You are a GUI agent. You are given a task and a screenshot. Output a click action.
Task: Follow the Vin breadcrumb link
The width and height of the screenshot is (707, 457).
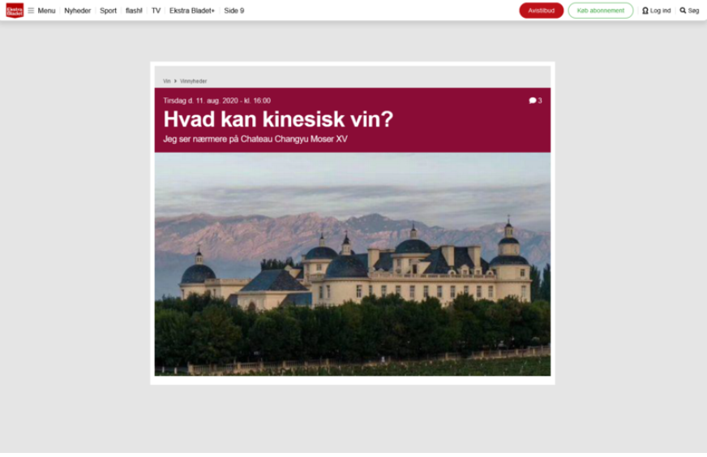(167, 81)
